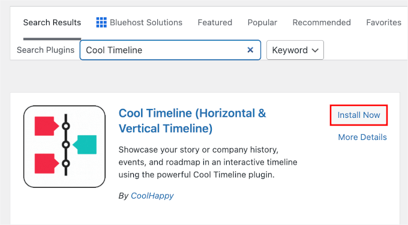Open the Cool Timeline plugin title link

point(192,121)
